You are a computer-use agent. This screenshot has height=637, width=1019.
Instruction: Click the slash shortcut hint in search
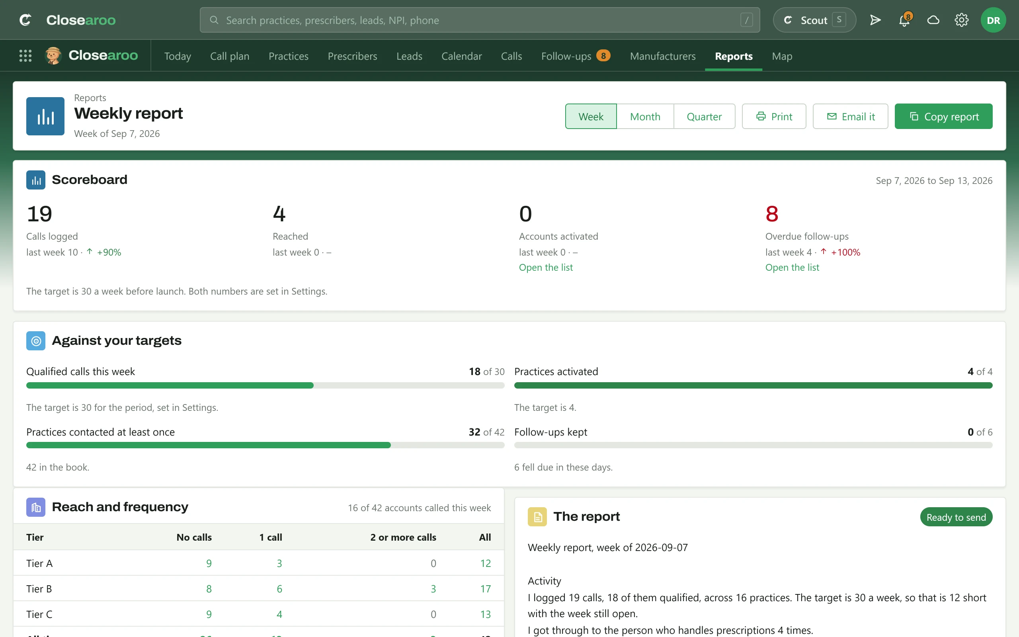click(x=747, y=20)
